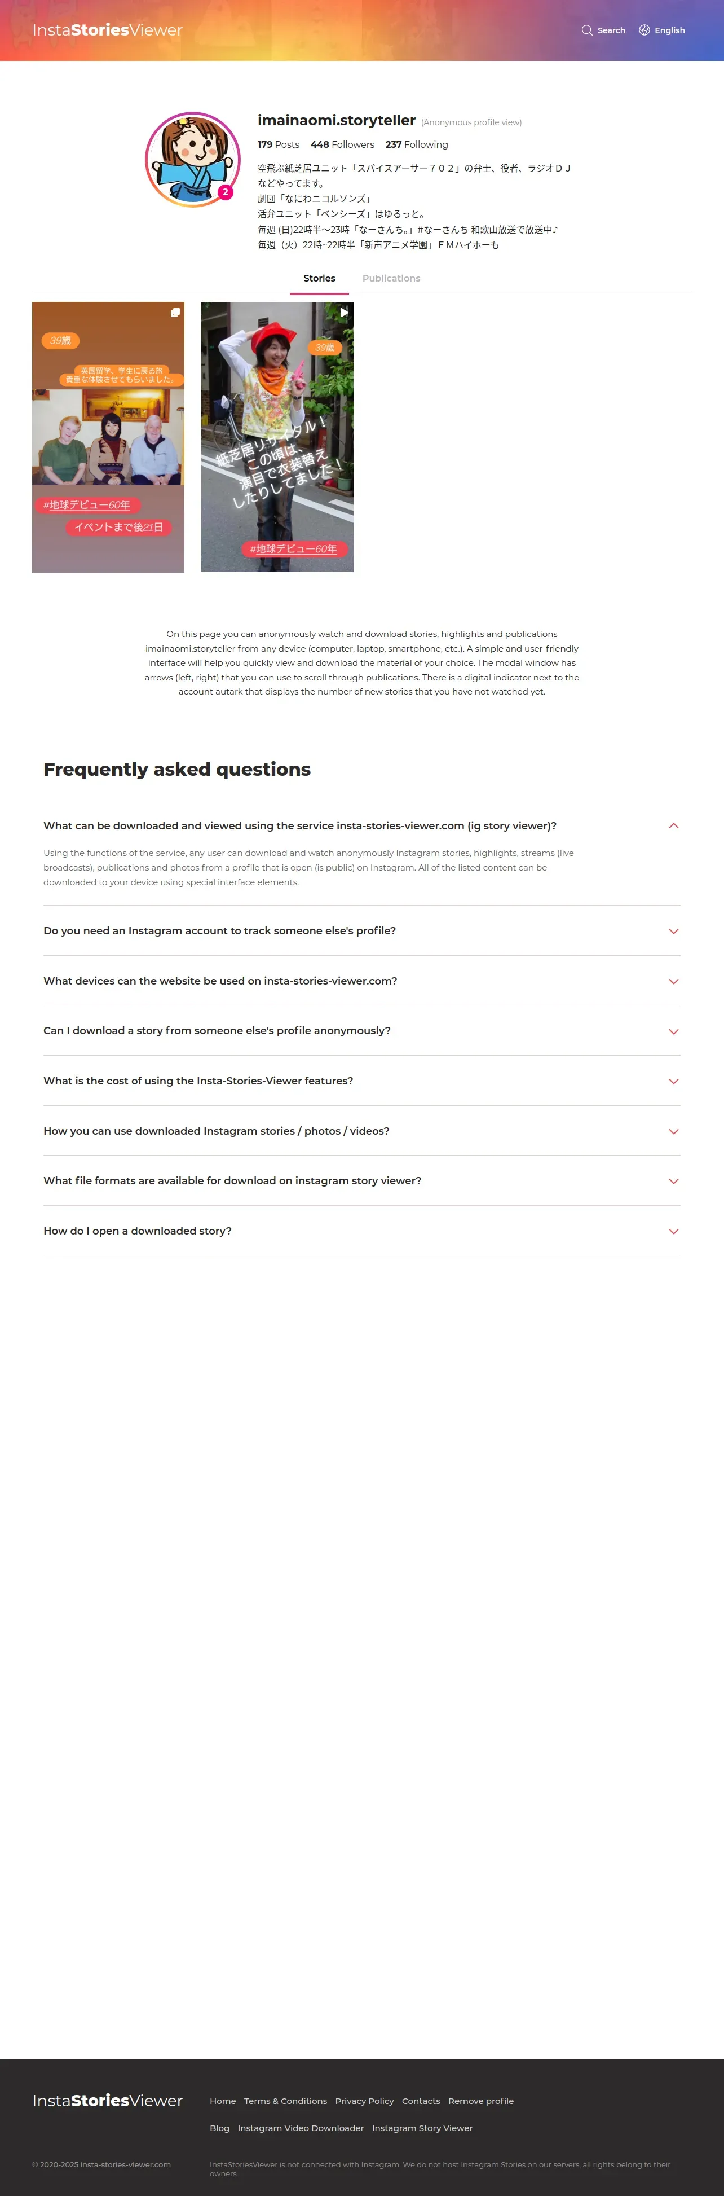This screenshot has height=2196, width=724.
Task: Click the multi-image icon on first story
Action: (175, 313)
